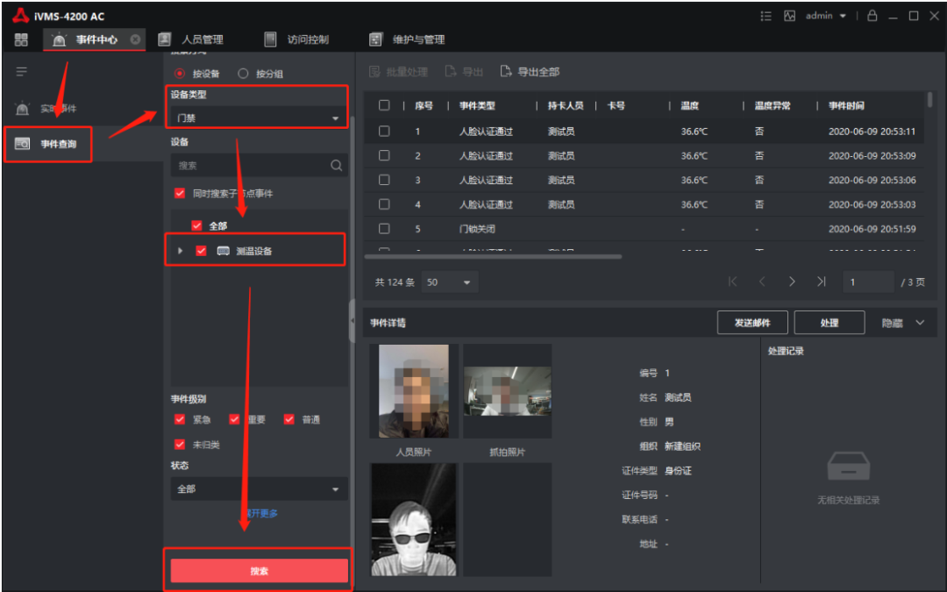947x592 pixels.
Task: Jump to the last page arrow icon
Action: tap(821, 282)
